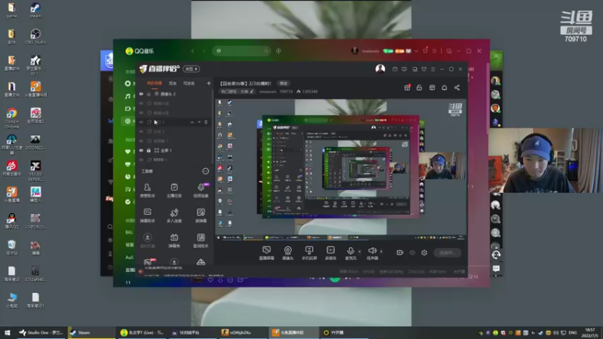Click the user avatar in 直播伴侣 title bar

[x=380, y=69]
